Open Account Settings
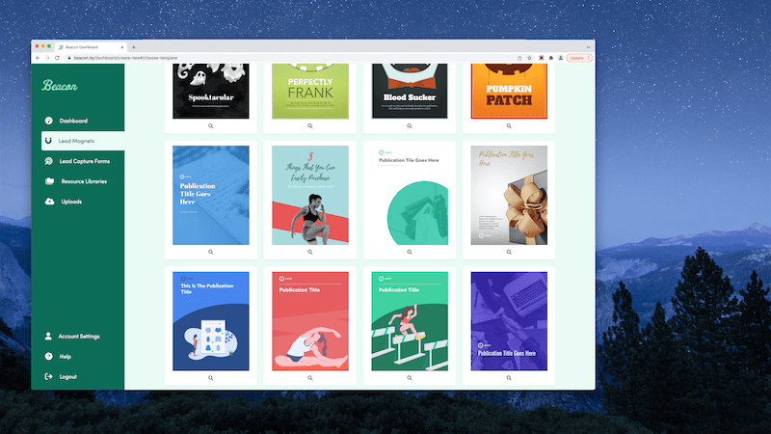 point(79,337)
